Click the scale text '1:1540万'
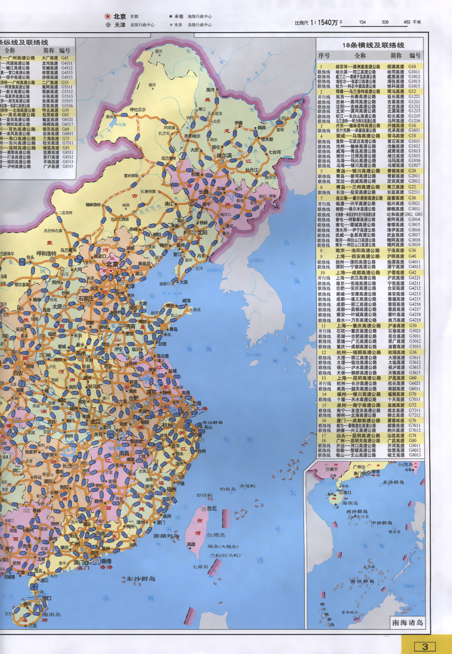This screenshot has width=452, height=654. tap(323, 22)
